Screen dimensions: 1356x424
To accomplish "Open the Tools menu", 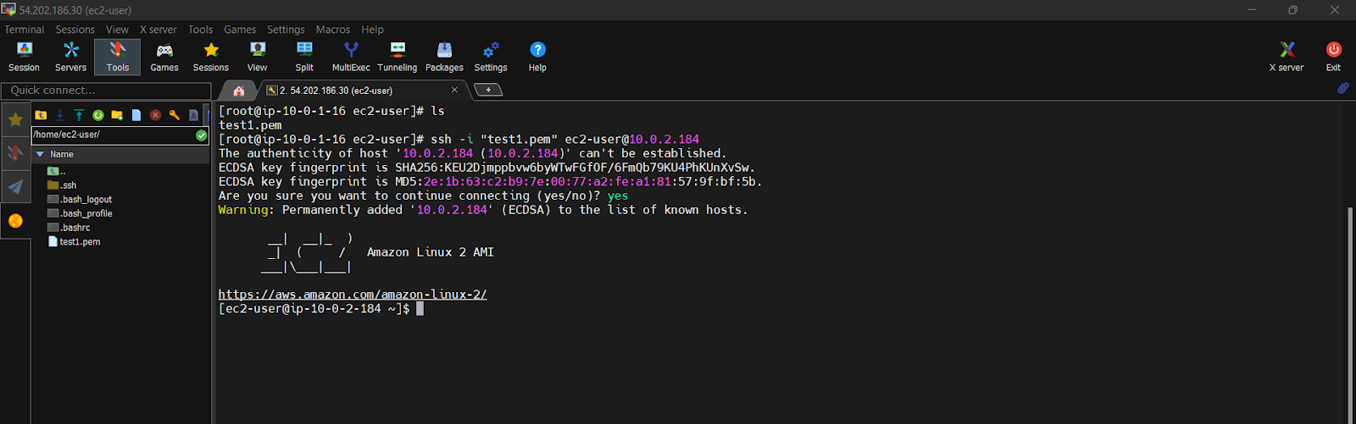I will point(200,30).
